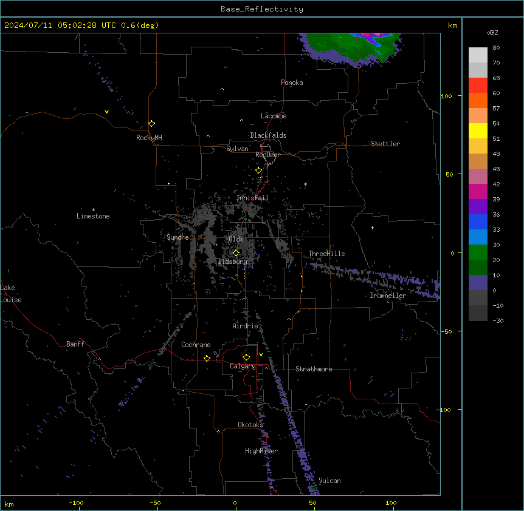Screen dimensions: 524x511
Task: Click the Drumheller town label
Action: click(x=388, y=296)
